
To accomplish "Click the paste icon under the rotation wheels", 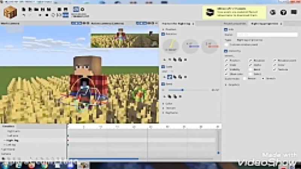I will point(180,60).
